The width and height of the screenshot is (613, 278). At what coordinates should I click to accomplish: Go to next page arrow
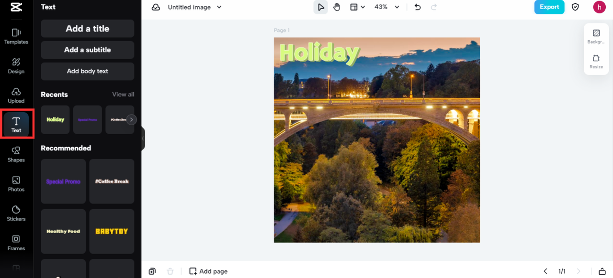579,271
